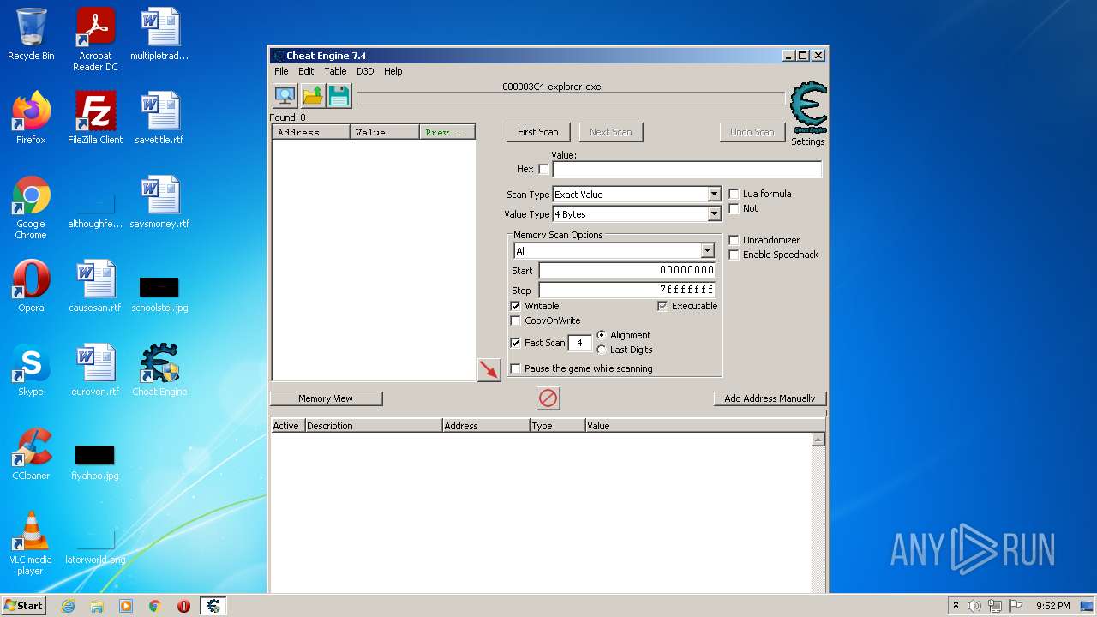1097x617 pixels.
Task: Click the red clear address list icon
Action: pos(548,398)
